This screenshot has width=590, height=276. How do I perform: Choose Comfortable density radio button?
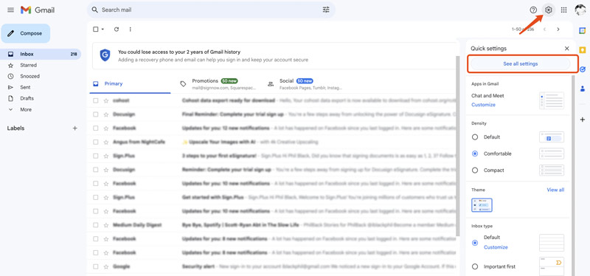point(475,153)
